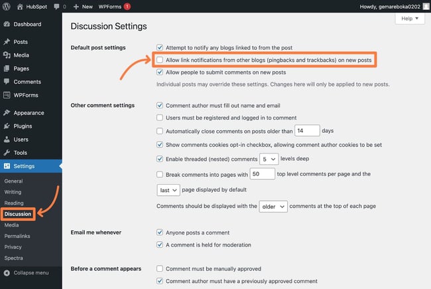
Task: Check Comment must be manually approved
Action: click(160, 268)
